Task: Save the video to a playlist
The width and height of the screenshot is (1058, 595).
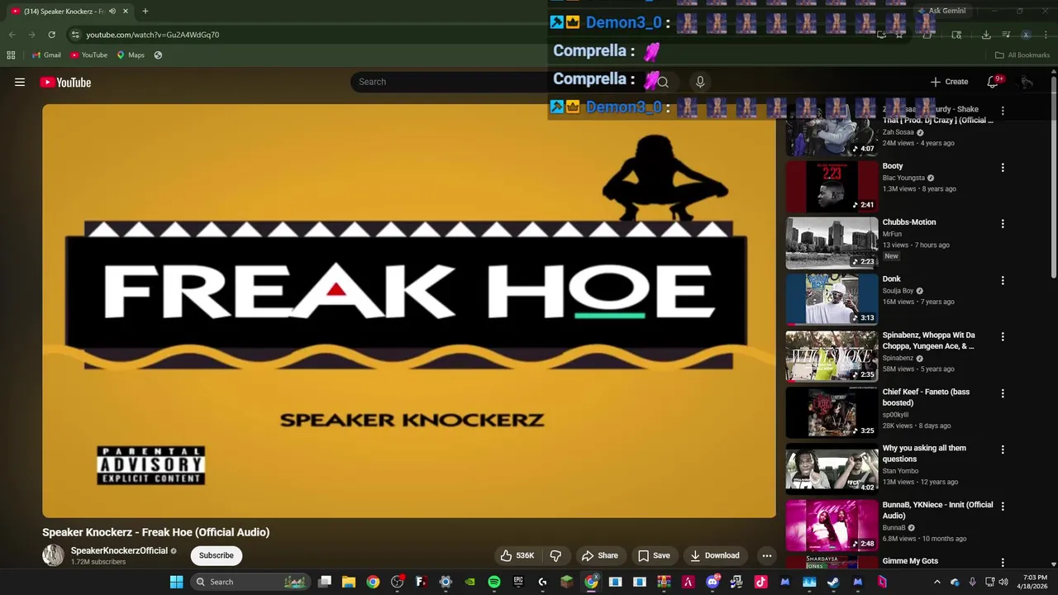Action: pos(654,555)
